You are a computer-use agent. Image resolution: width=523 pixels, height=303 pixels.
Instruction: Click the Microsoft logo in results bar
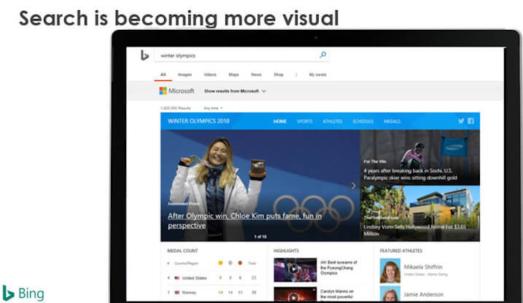[177, 91]
